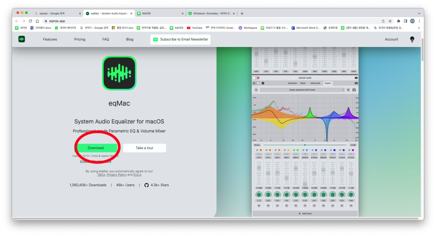Image resolution: width=436 pixels, height=236 pixels.
Task: Bookmark this page with the star icon
Action: (x=390, y=21)
